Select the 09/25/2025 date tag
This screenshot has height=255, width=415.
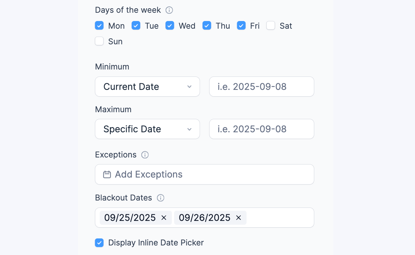130,218
